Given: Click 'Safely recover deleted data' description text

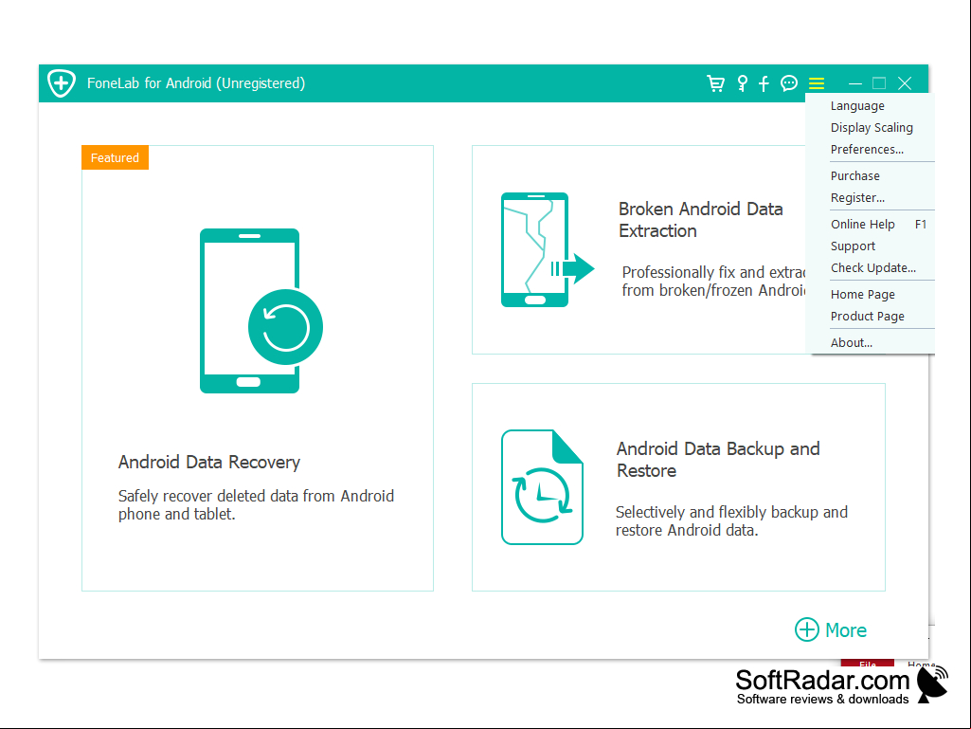Looking at the screenshot, I should click(x=257, y=505).
